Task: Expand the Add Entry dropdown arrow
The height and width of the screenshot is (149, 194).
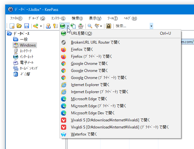Action: [x=41, y=26]
